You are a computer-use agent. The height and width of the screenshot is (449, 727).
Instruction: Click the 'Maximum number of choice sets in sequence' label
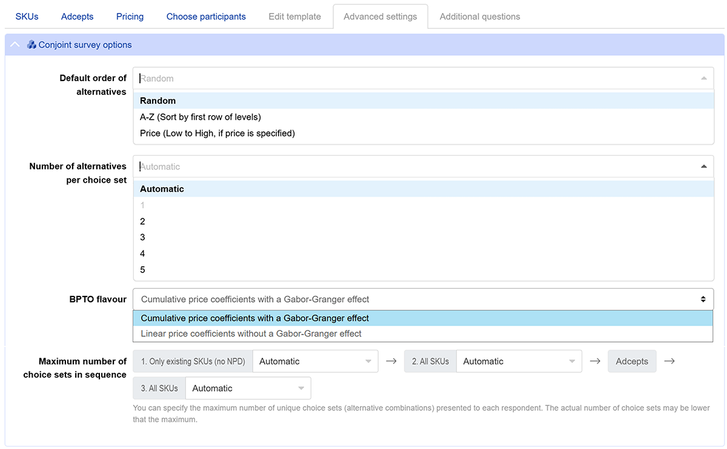pos(75,368)
